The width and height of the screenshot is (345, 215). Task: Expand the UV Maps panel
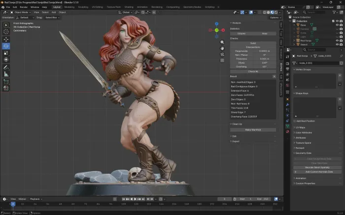point(300,127)
